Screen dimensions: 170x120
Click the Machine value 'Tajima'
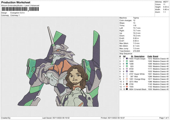(136, 18)
